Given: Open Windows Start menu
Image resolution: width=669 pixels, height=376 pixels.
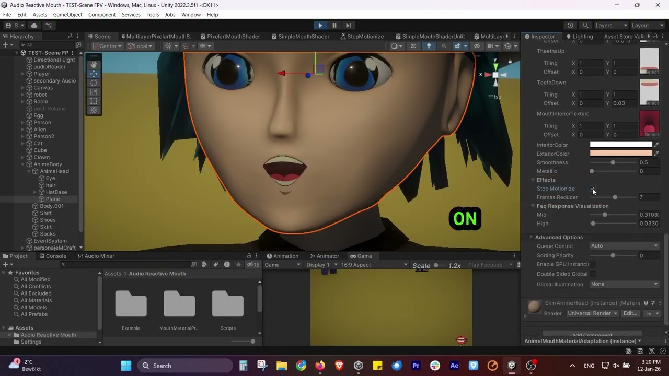Looking at the screenshot, I should [126, 366].
